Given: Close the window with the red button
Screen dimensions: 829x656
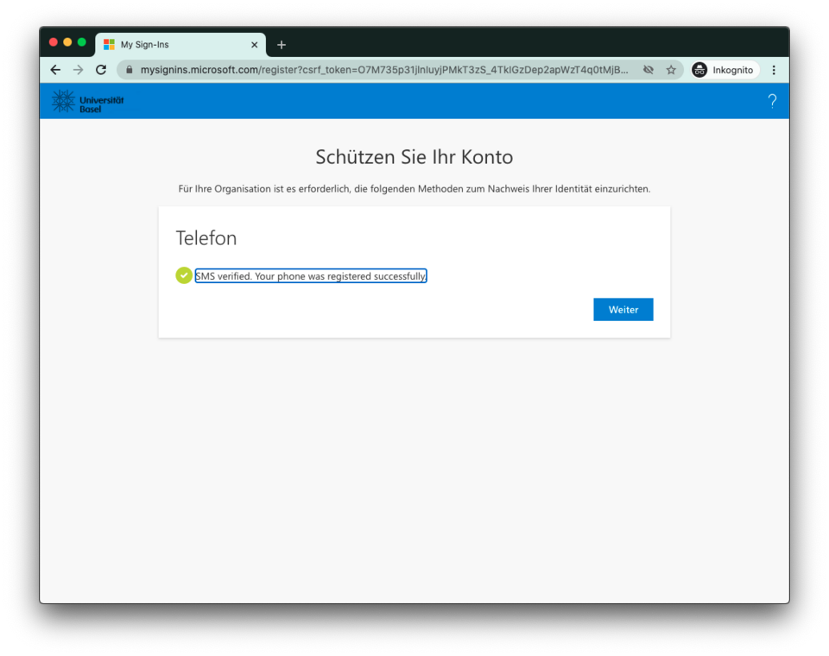Looking at the screenshot, I should point(54,42).
